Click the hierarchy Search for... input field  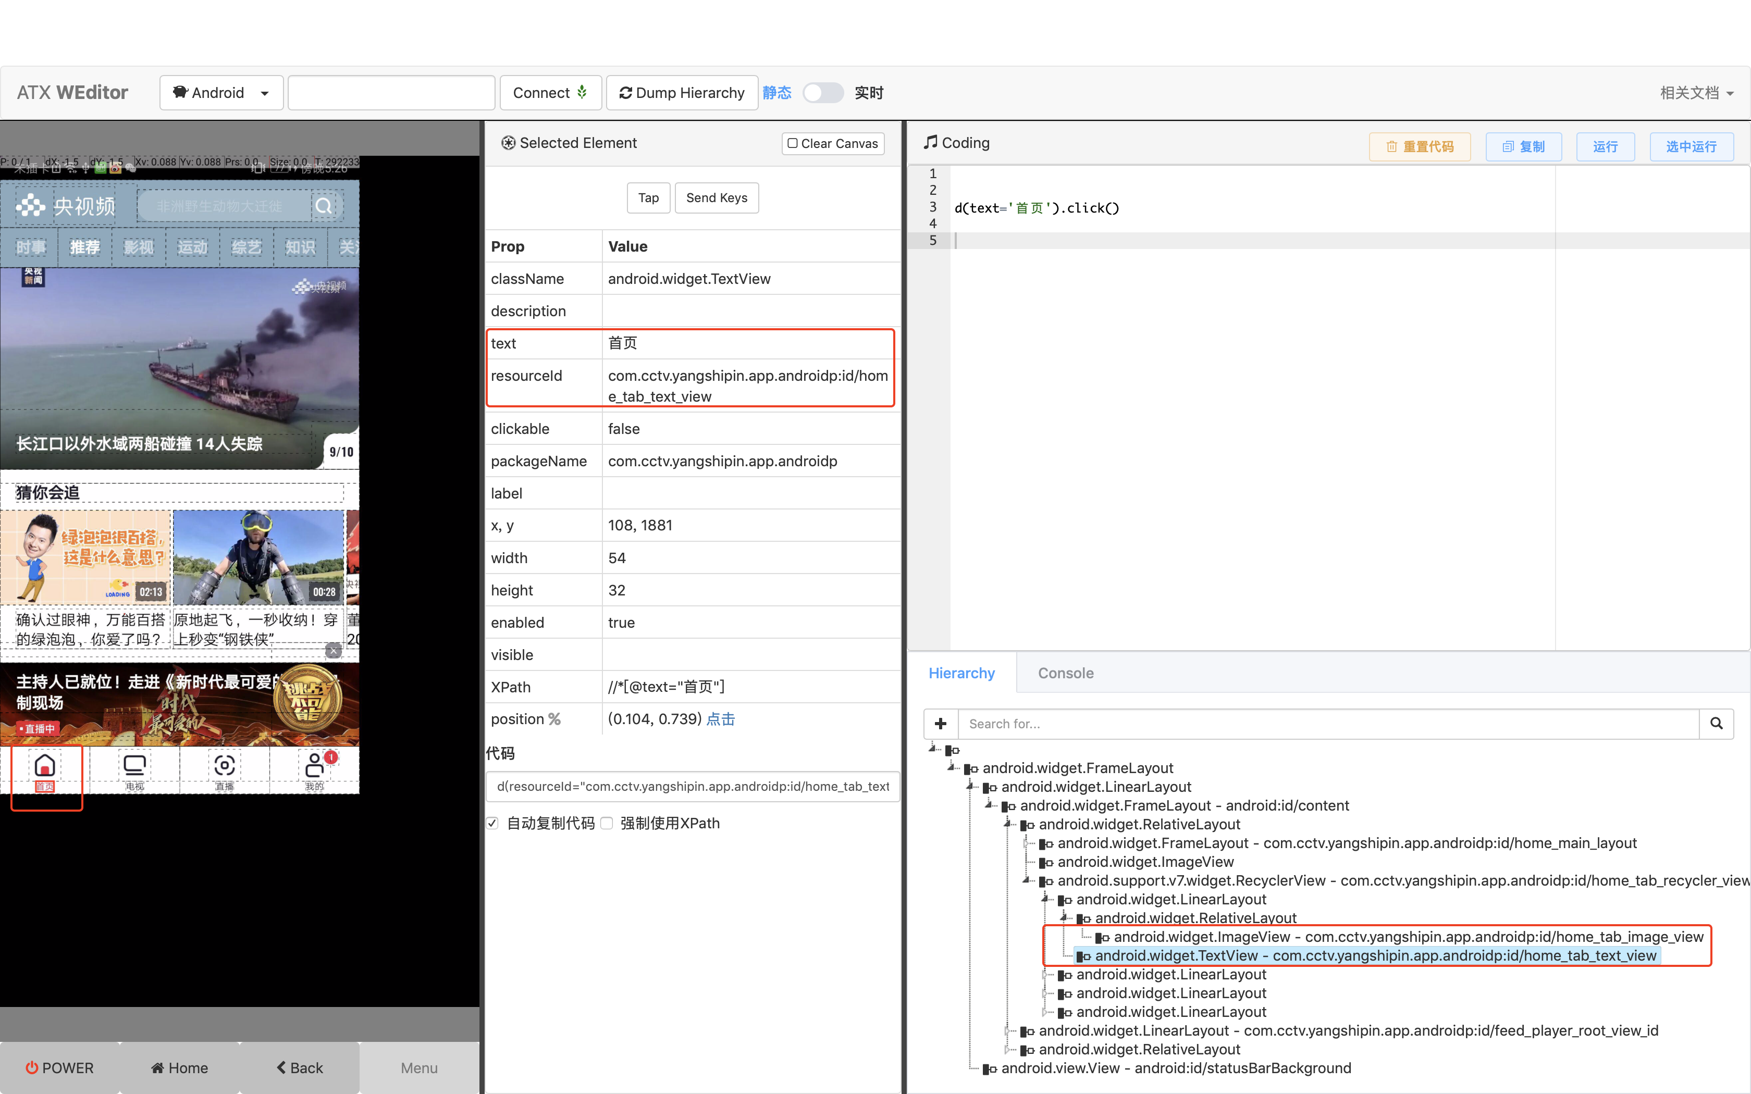1230,724
